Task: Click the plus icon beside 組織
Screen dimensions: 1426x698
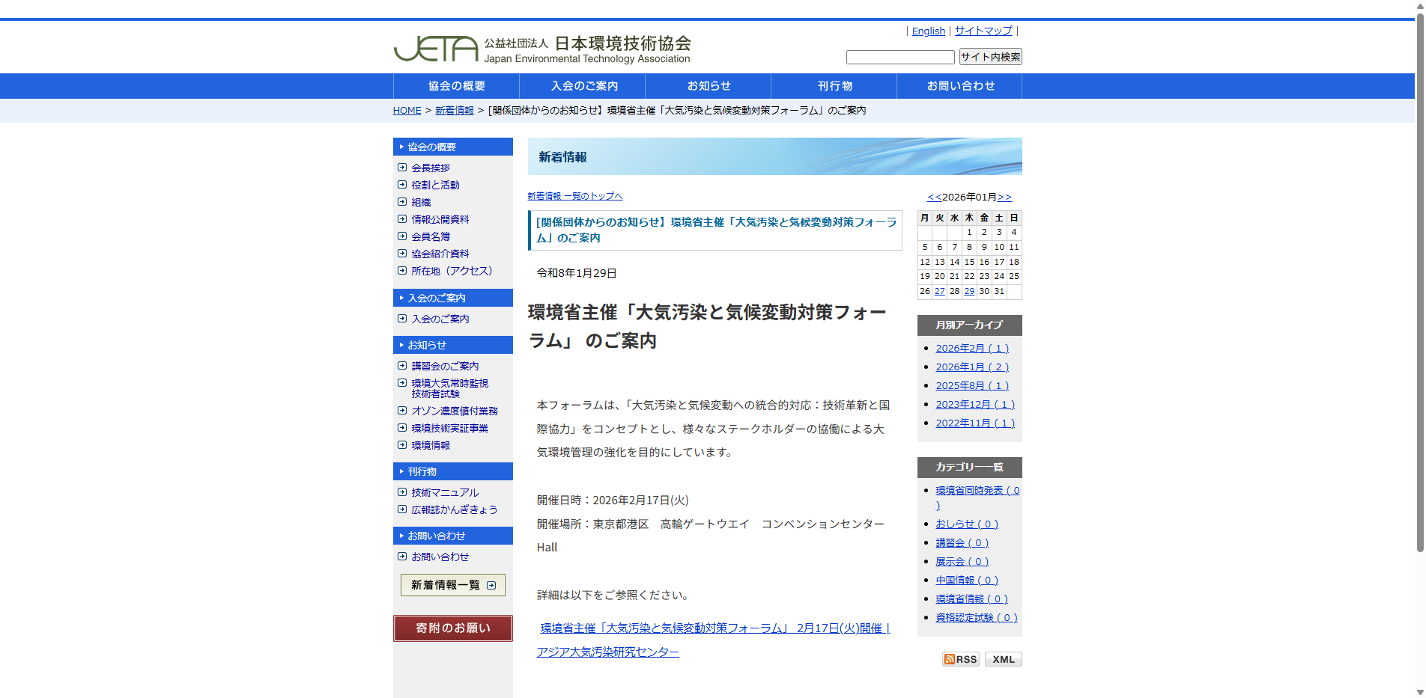Action: pyautogui.click(x=402, y=202)
